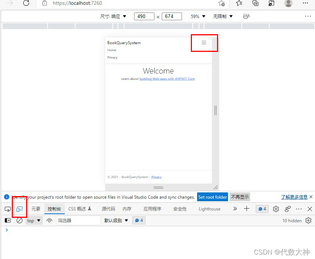Open the browser profile avatar
The image size is (315, 259).
pyautogui.click(x=288, y=3)
